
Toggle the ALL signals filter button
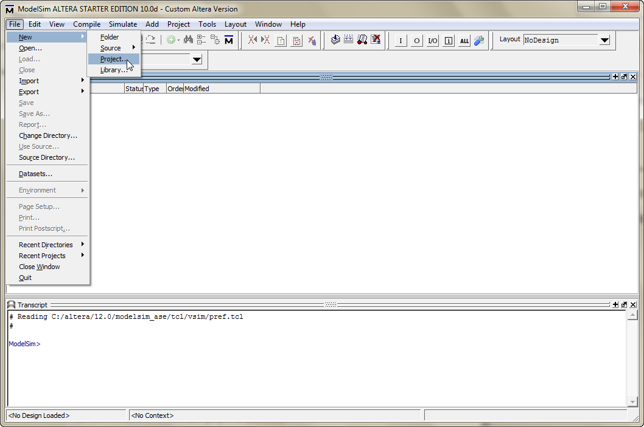pyautogui.click(x=464, y=41)
